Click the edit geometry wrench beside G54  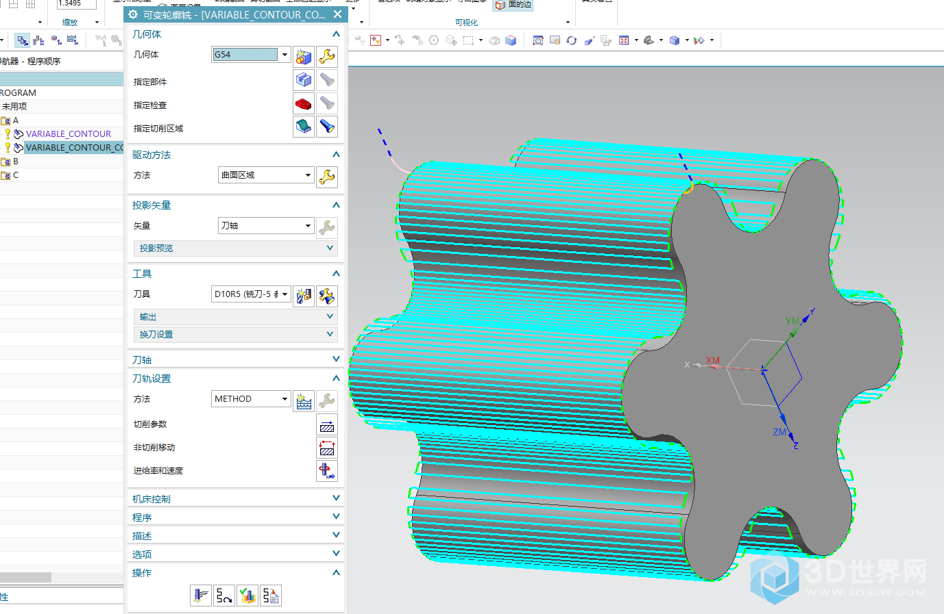pyautogui.click(x=327, y=56)
